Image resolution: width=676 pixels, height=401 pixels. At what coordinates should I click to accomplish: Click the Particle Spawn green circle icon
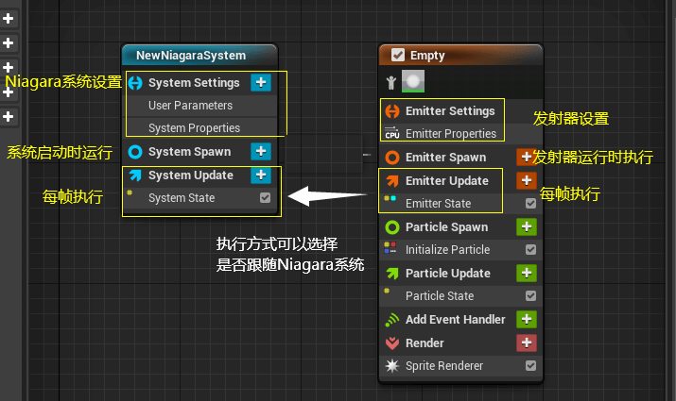coord(392,227)
